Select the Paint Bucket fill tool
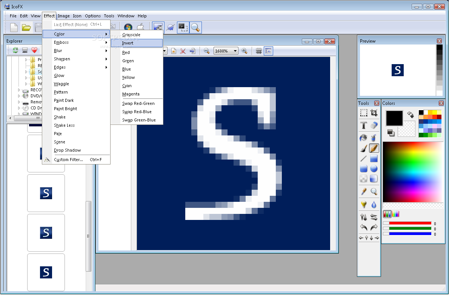 click(364, 138)
